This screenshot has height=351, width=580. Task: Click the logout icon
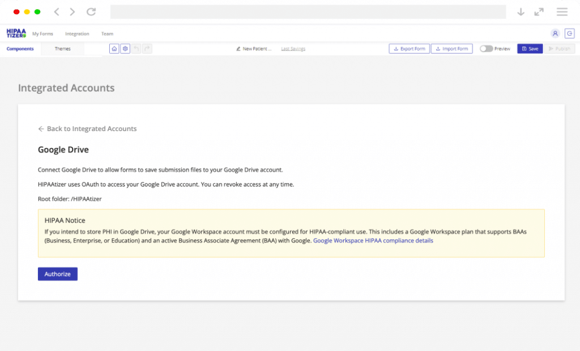569,33
